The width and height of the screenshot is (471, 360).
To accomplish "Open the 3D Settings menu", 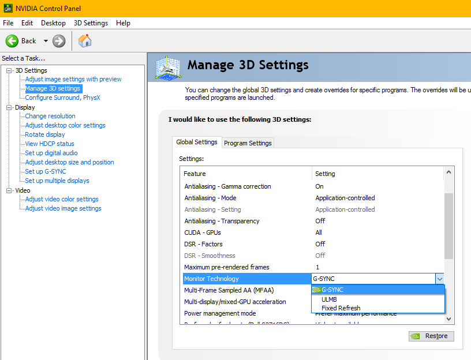I will tap(91, 23).
